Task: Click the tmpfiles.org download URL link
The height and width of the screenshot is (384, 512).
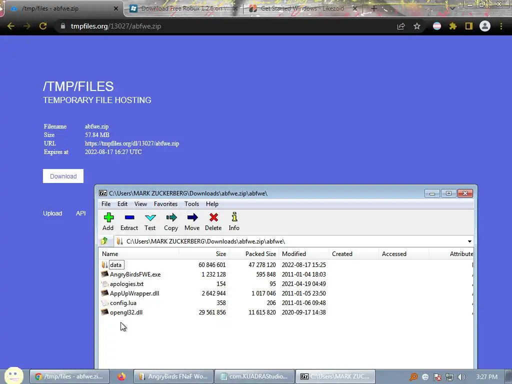Action: 132,143
